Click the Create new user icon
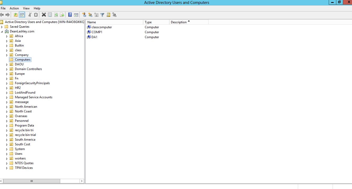 coord(84,15)
